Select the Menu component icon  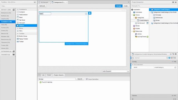(x=18, y=31)
